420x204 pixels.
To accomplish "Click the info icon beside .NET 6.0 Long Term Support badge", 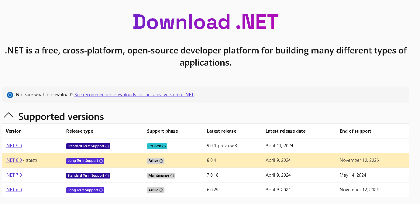I will (101, 190).
